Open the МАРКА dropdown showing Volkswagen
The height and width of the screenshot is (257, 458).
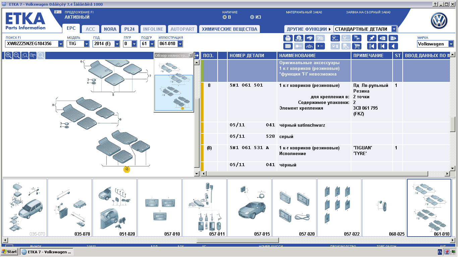tap(451, 44)
